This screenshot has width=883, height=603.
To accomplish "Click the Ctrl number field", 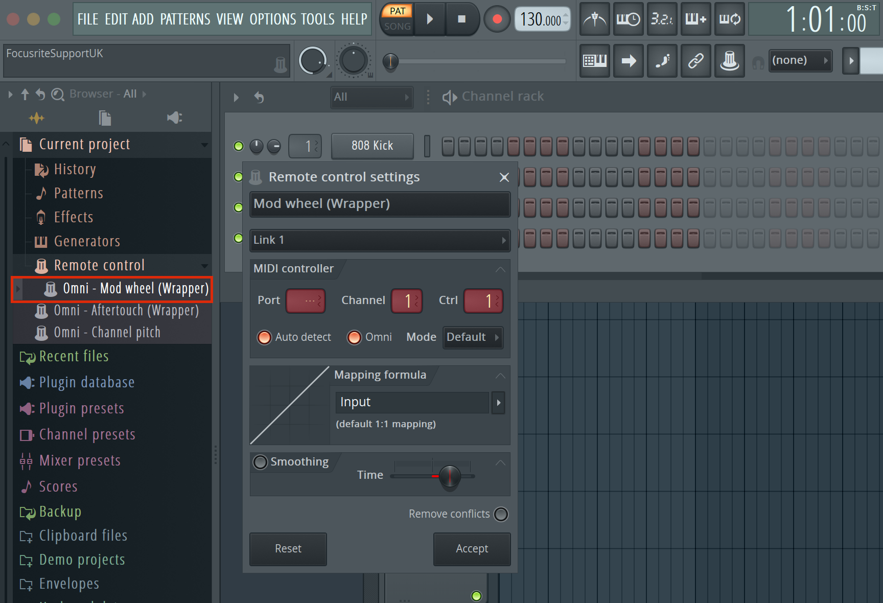I will (483, 301).
